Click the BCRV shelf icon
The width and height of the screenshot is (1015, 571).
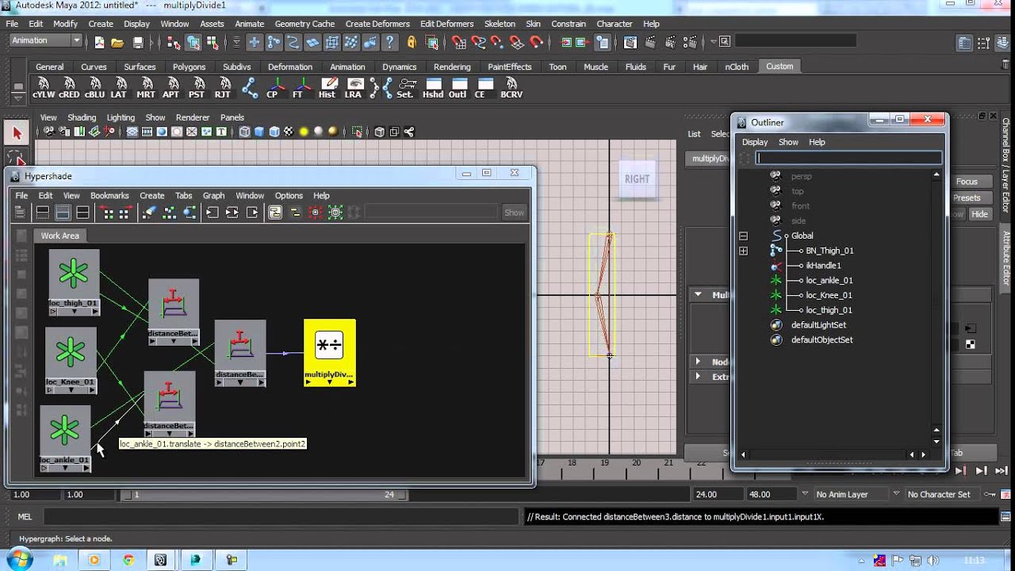(x=511, y=87)
